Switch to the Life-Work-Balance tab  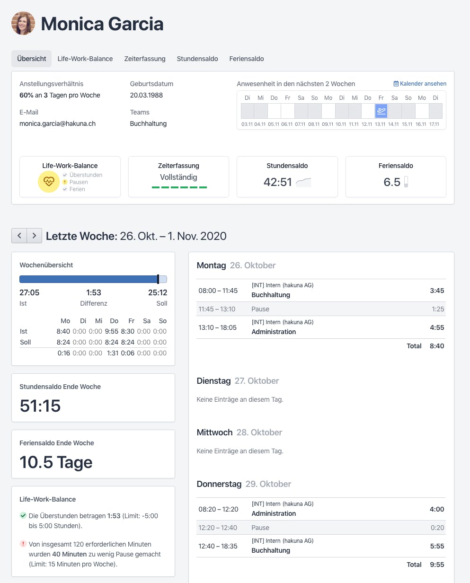pyautogui.click(x=85, y=59)
